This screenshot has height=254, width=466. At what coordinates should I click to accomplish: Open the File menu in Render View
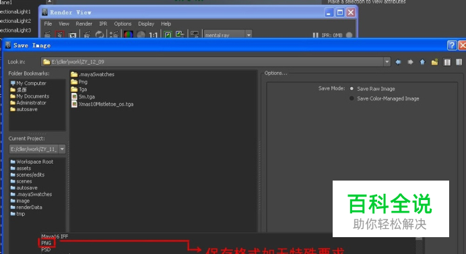click(x=48, y=24)
